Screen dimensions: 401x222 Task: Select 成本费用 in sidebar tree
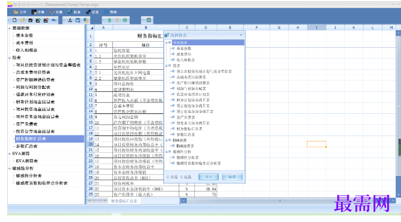(25, 42)
